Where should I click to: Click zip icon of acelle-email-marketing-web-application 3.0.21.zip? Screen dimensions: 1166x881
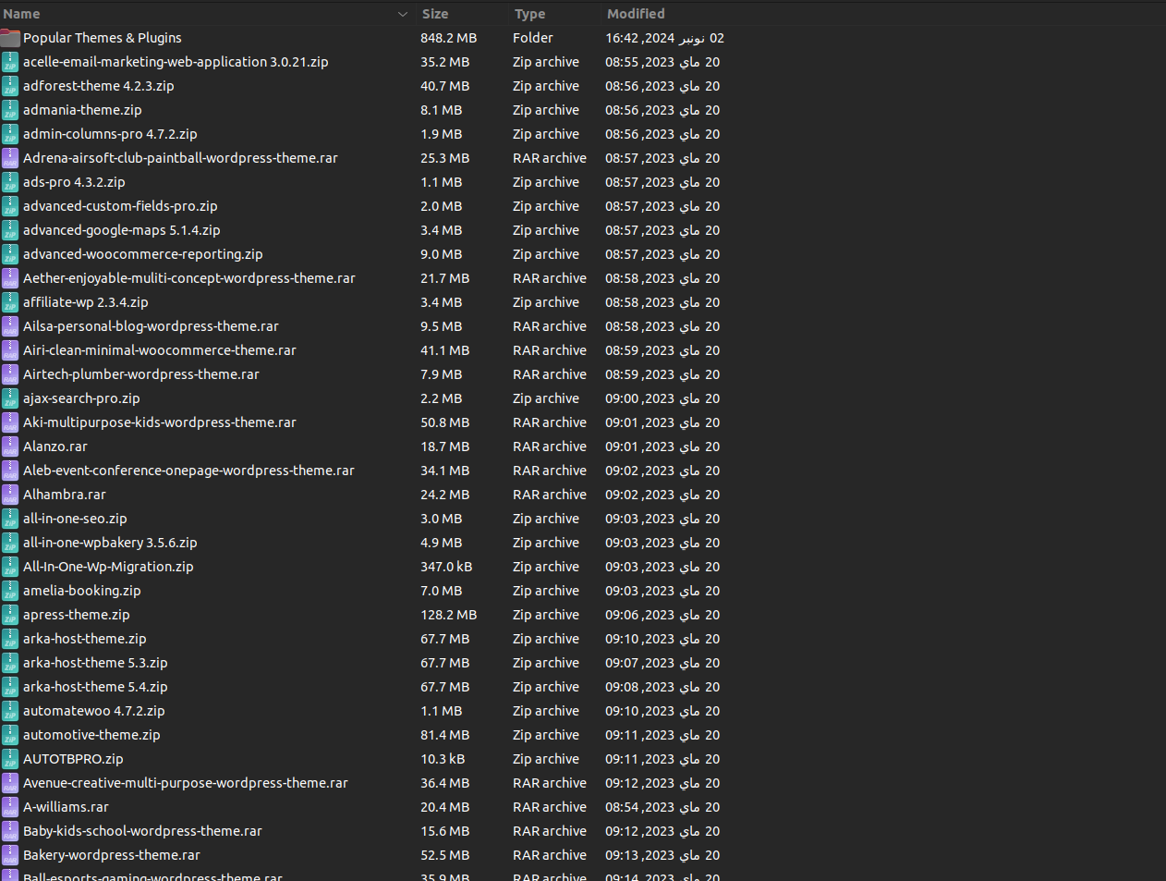10,62
